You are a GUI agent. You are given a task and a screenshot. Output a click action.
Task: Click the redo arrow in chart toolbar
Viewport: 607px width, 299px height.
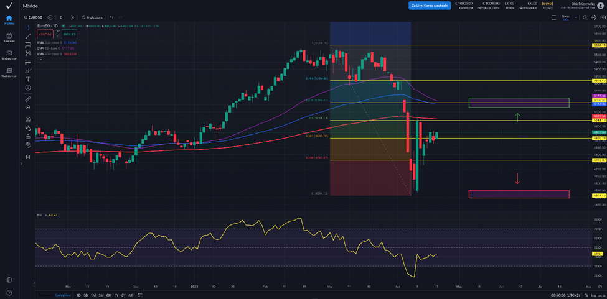(x=120, y=17)
